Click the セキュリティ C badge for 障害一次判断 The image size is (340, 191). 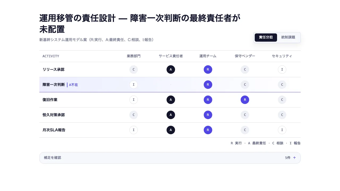[282, 85]
